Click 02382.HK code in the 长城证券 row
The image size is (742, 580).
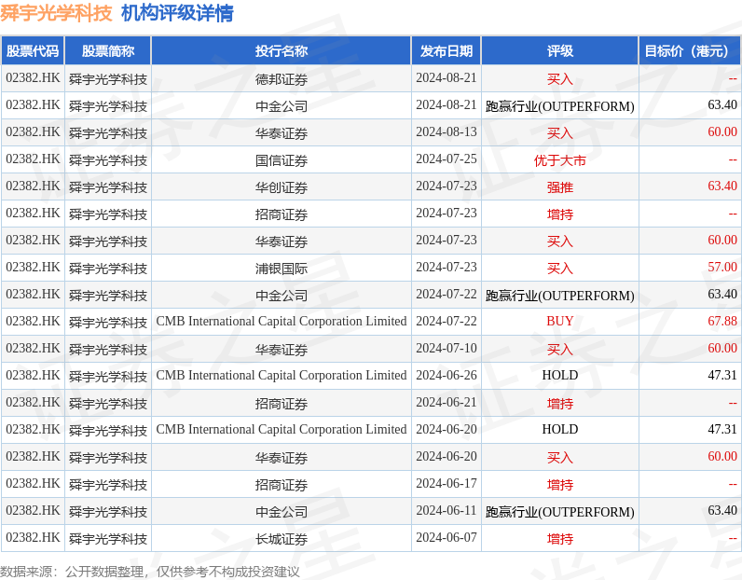tap(33, 537)
